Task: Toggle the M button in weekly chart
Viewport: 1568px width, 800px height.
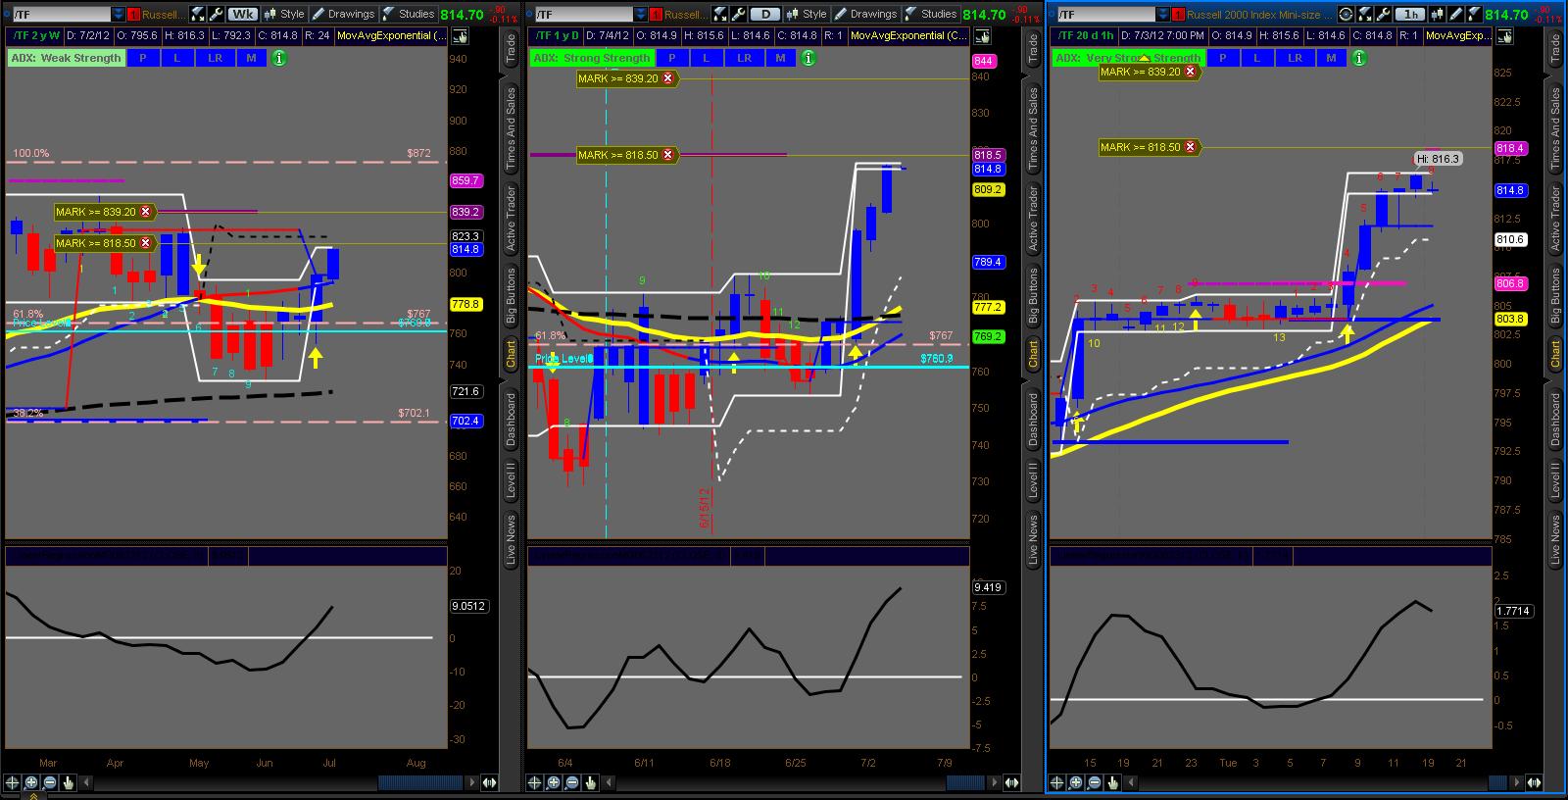Action: (251, 58)
